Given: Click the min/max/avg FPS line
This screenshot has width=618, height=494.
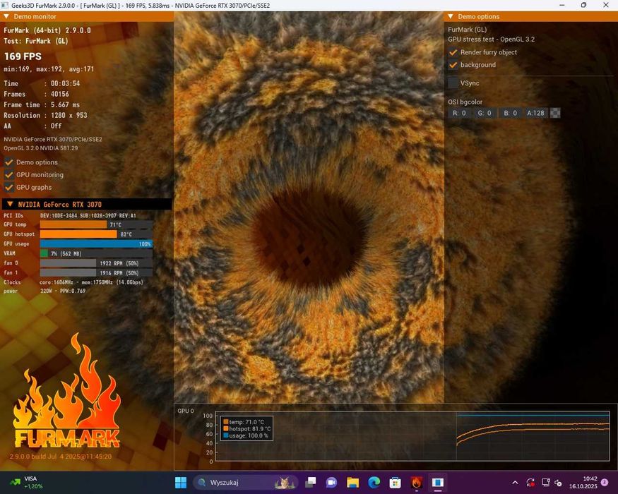Looking at the screenshot, I should click(49, 69).
